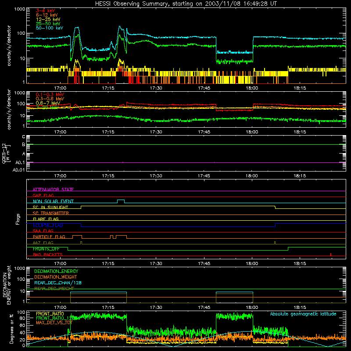Select the green 25-50 keV legend label
This screenshot has height=351, width=351.
[48, 24]
